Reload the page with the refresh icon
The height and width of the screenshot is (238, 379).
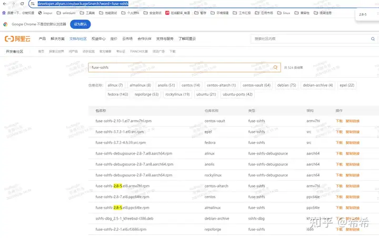22,4
